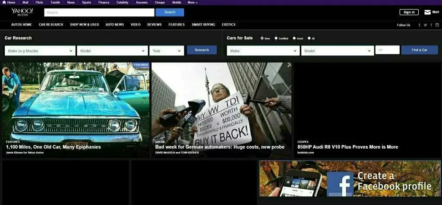Click 'boldride.com' source text
The height and width of the screenshot is (205, 442).
click(306, 153)
